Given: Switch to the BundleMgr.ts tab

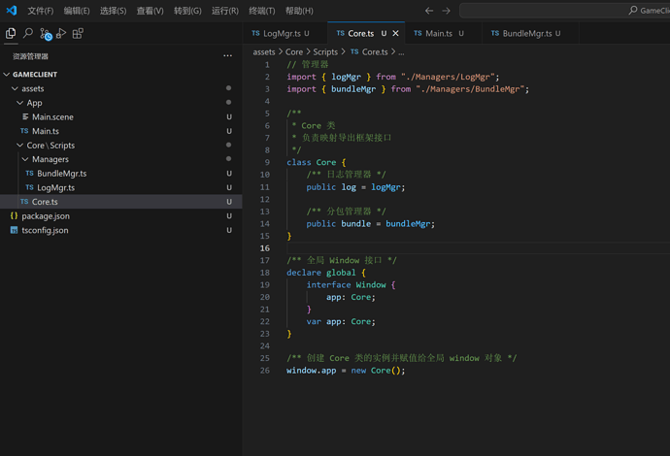Looking at the screenshot, I should click(526, 33).
